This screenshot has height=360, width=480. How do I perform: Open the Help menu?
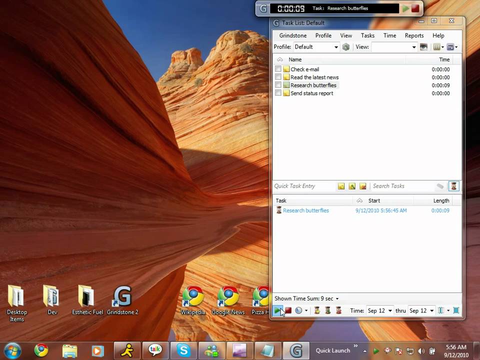(438, 35)
